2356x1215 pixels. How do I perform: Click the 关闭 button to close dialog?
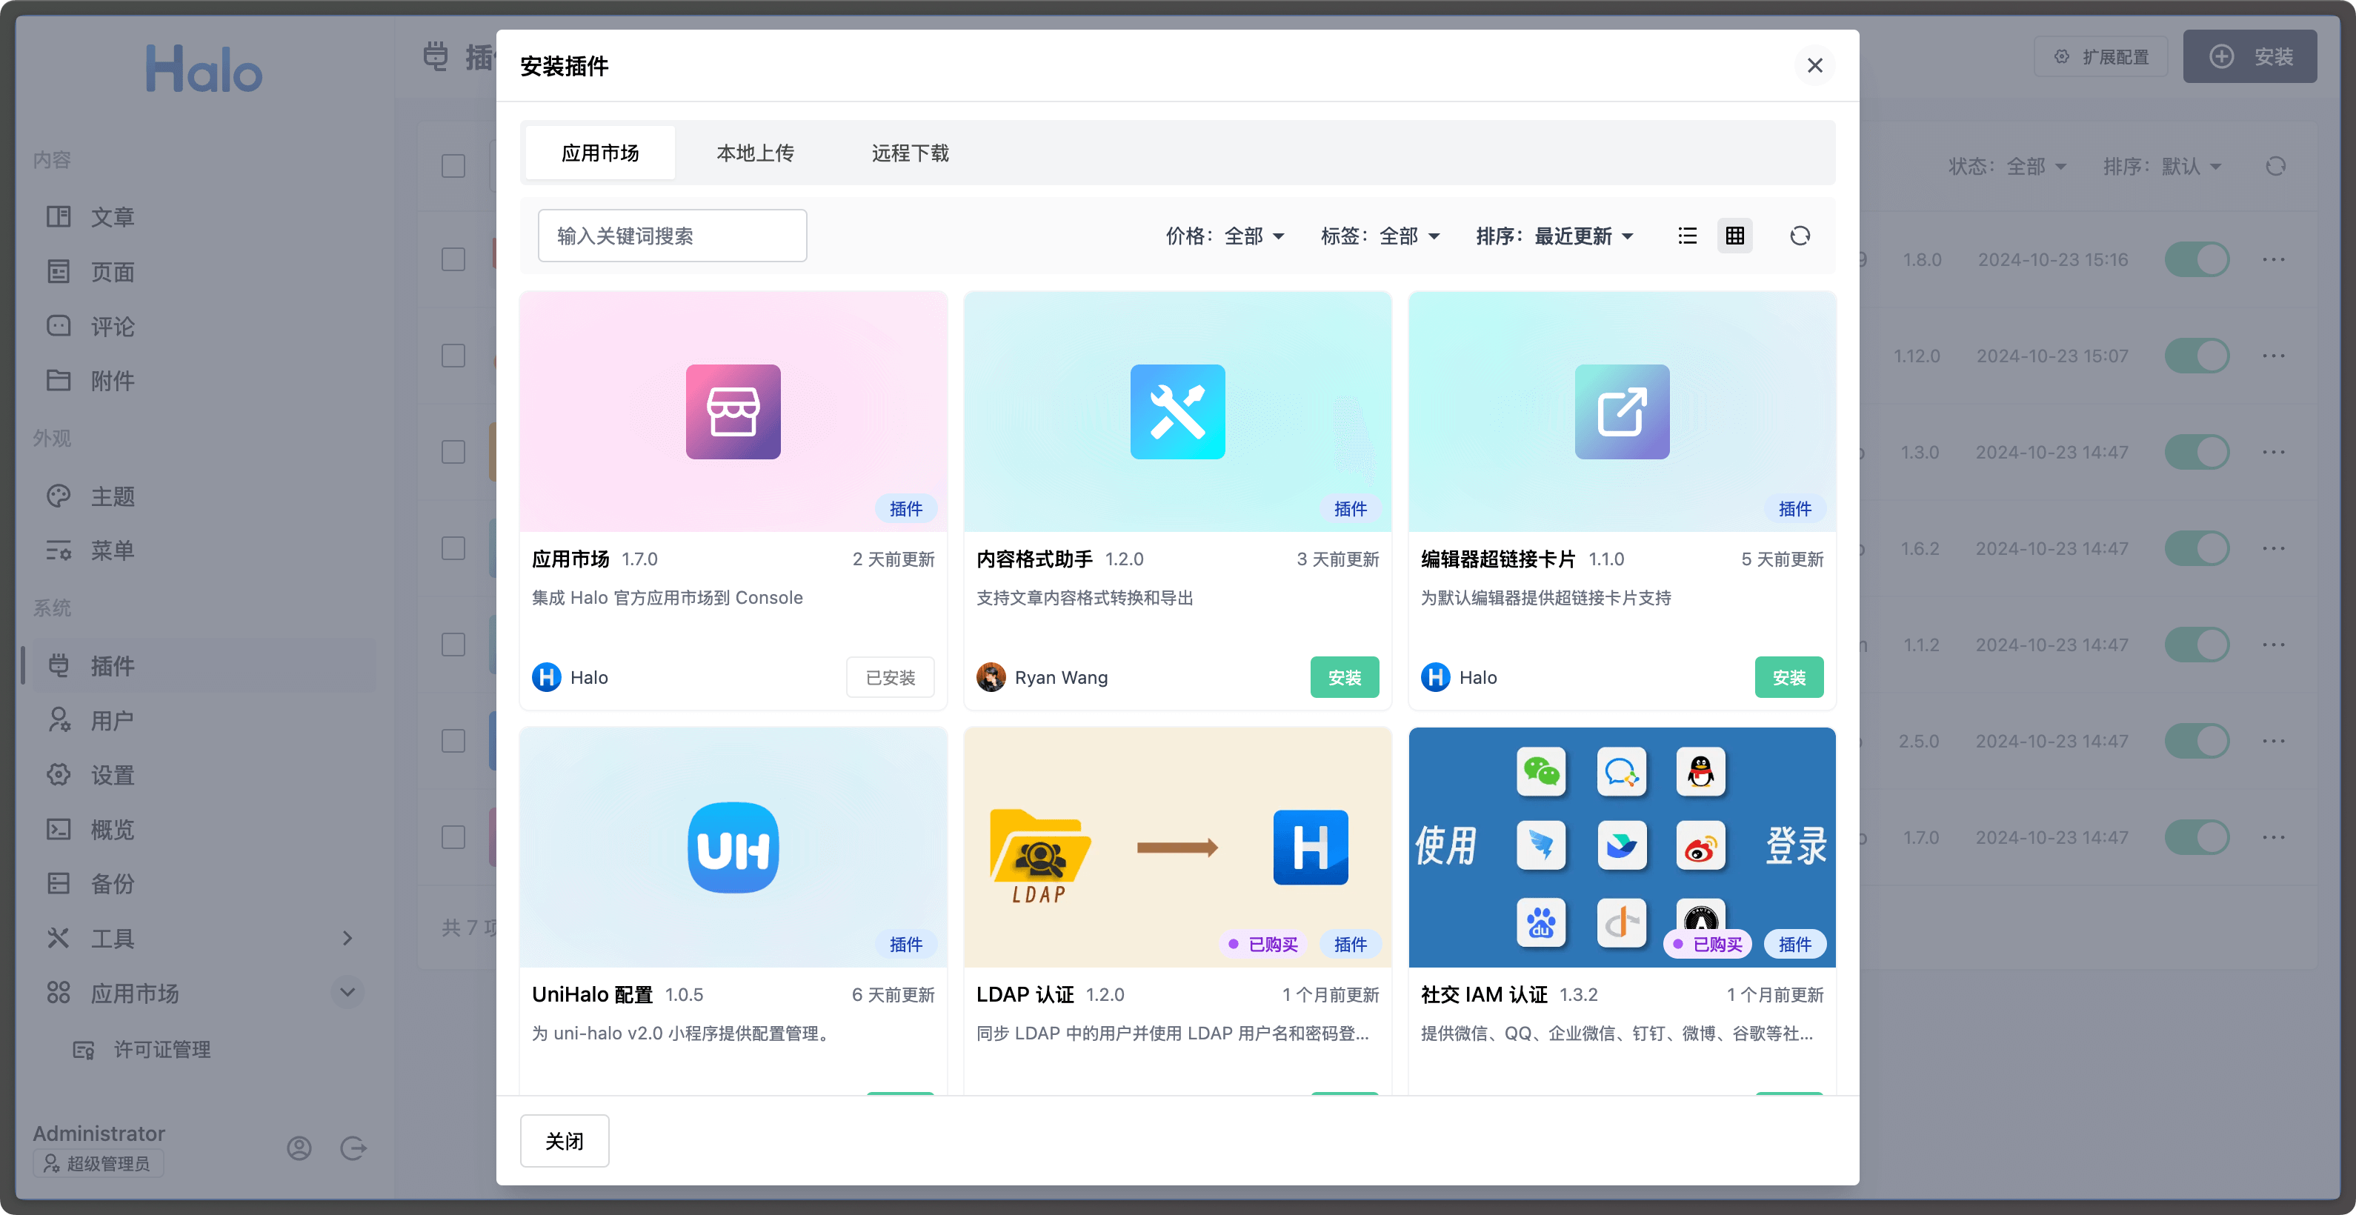563,1140
